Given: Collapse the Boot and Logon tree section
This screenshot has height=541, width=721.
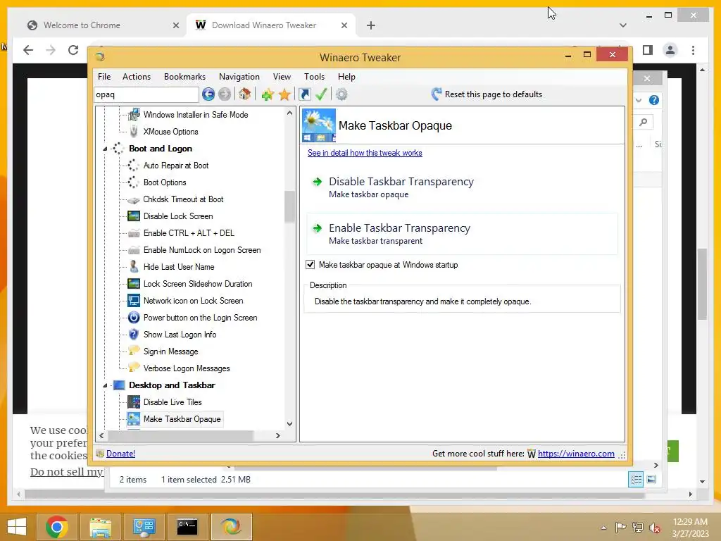Looking at the screenshot, I should tap(105, 149).
